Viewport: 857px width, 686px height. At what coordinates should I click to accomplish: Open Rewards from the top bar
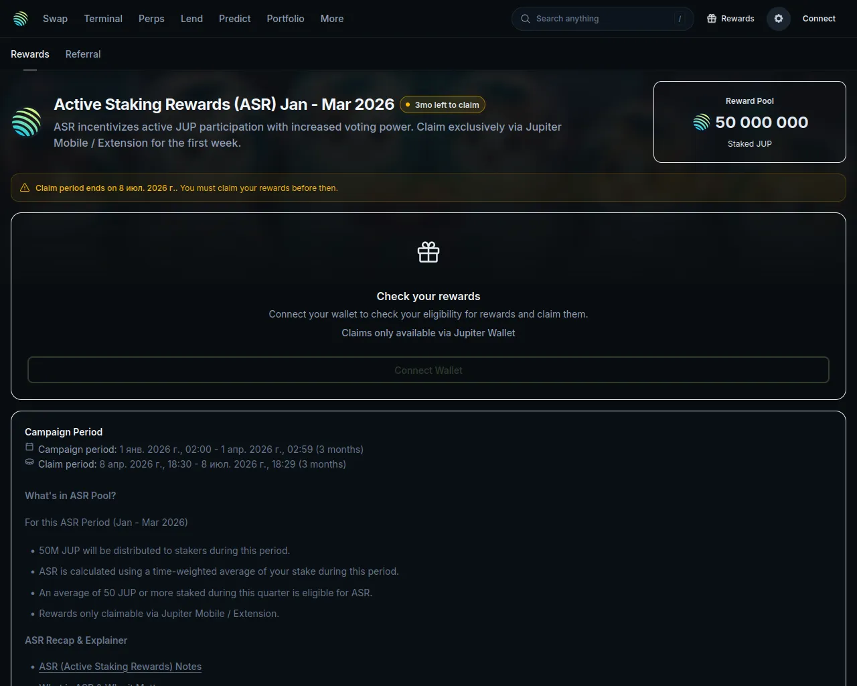[x=730, y=19]
